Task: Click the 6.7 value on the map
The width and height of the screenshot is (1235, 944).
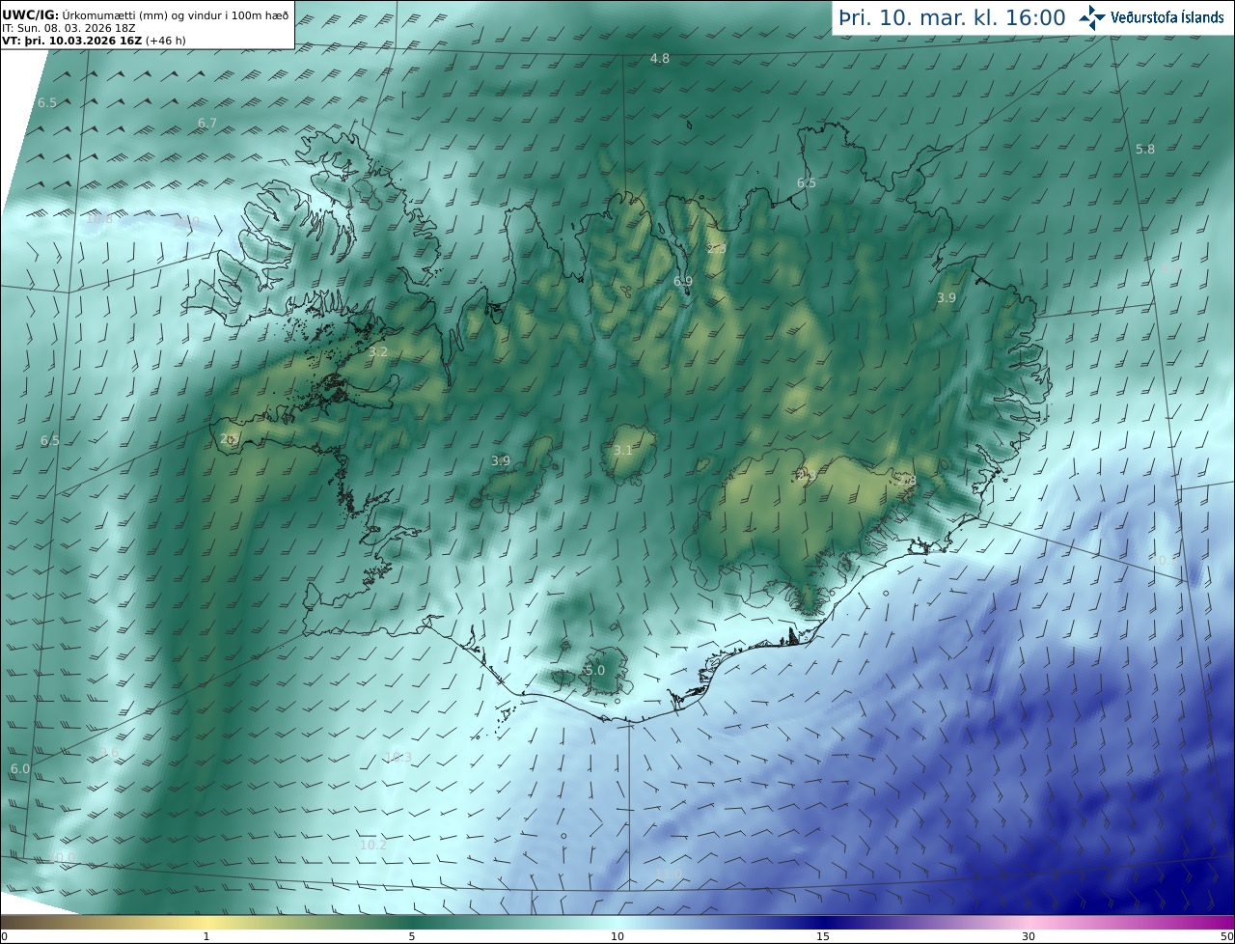Action: click(x=207, y=124)
